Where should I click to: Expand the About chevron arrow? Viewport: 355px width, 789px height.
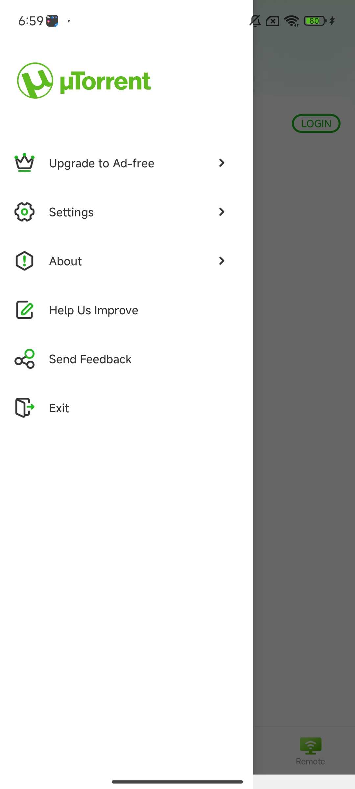point(222,261)
